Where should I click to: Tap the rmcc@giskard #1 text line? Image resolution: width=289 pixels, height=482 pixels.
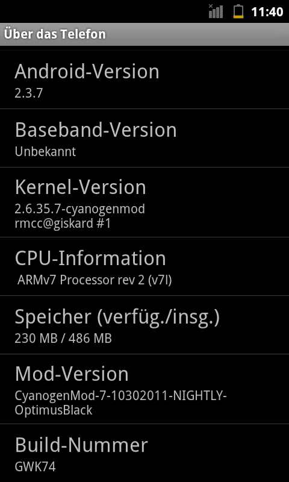(63, 224)
